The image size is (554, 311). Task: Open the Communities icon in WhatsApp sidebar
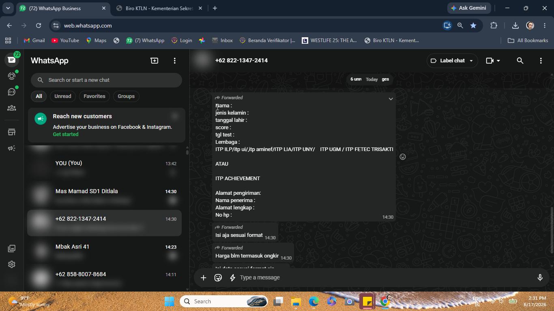click(12, 108)
